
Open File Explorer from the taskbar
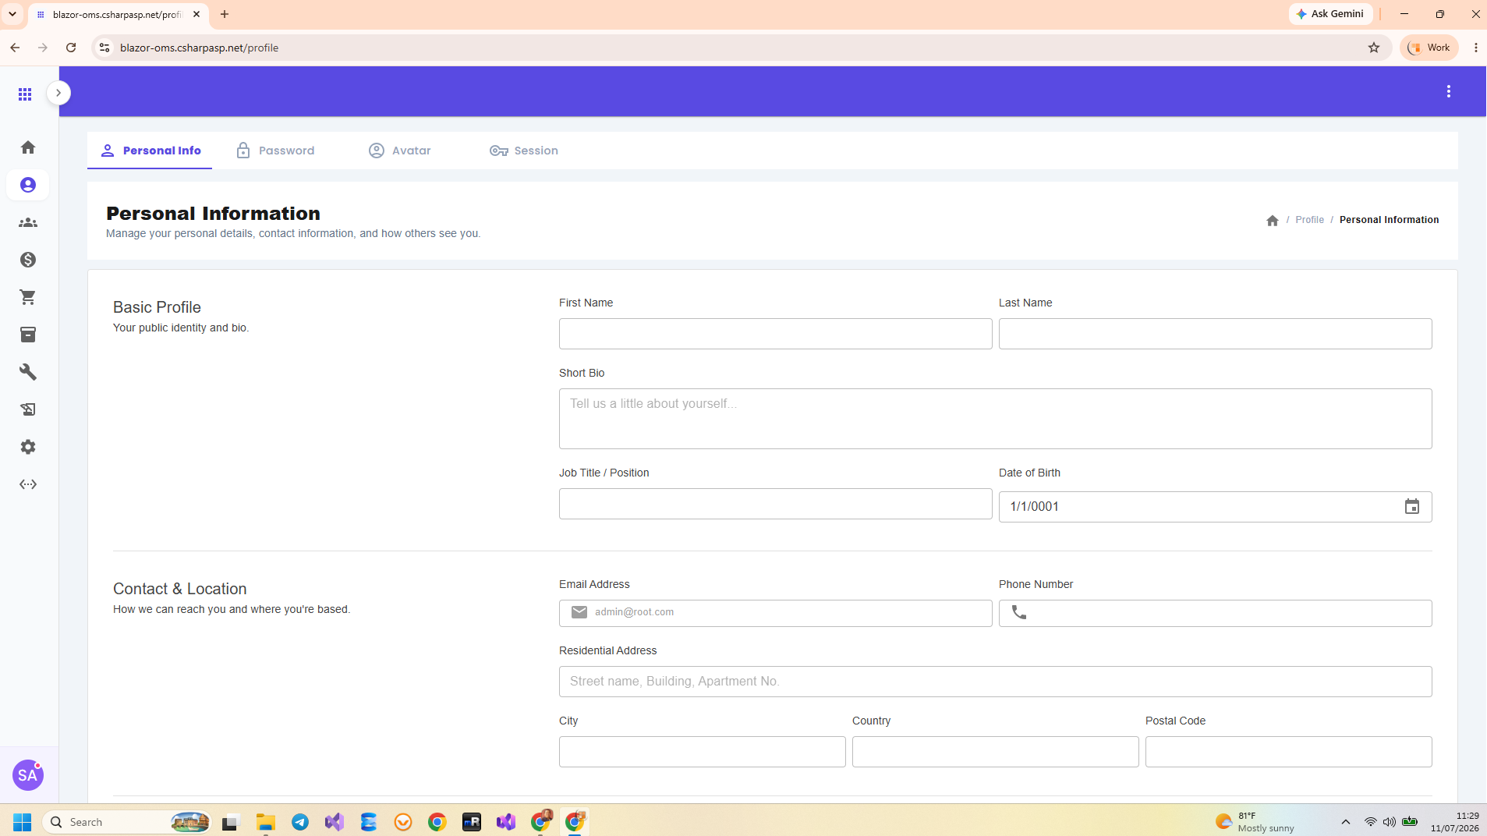pos(266,822)
